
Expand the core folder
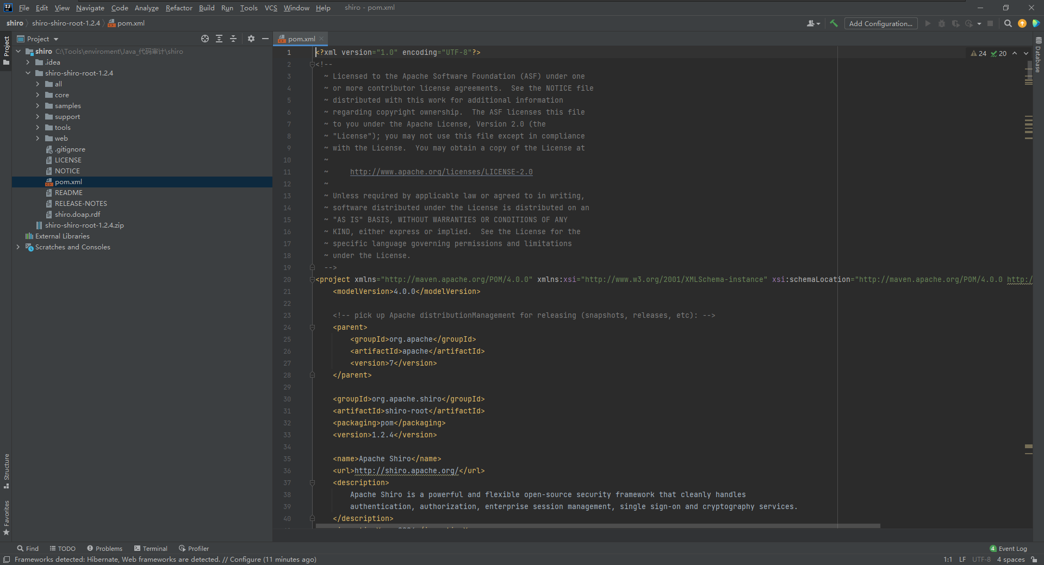38,95
